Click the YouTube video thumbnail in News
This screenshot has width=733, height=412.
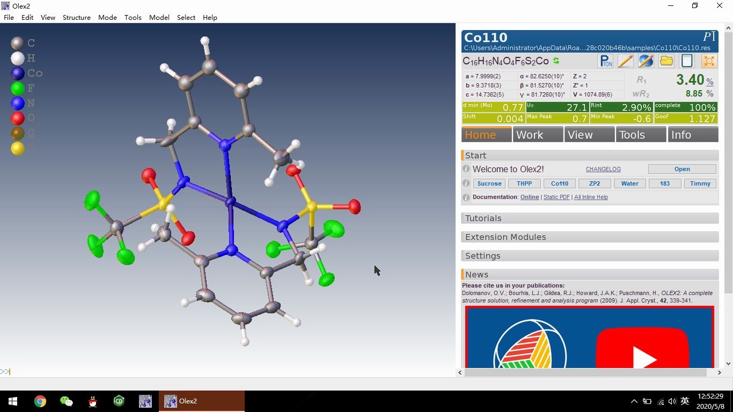click(590, 337)
